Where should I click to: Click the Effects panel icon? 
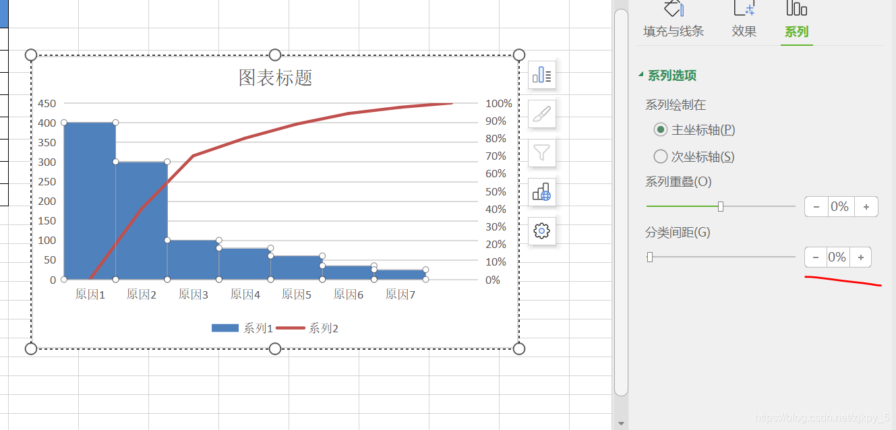(744, 7)
